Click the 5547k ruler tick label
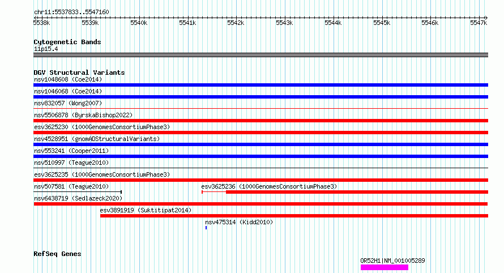The image size is (504, 273). (479, 23)
